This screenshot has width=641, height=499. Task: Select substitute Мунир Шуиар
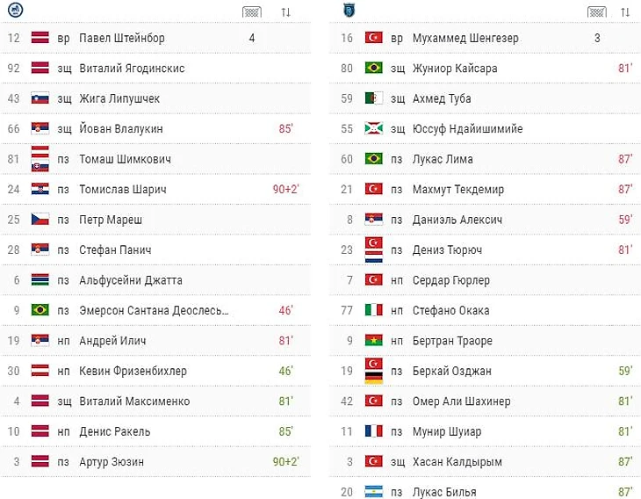[447, 431]
